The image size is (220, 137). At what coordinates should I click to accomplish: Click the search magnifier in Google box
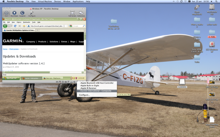[x=84, y=26]
